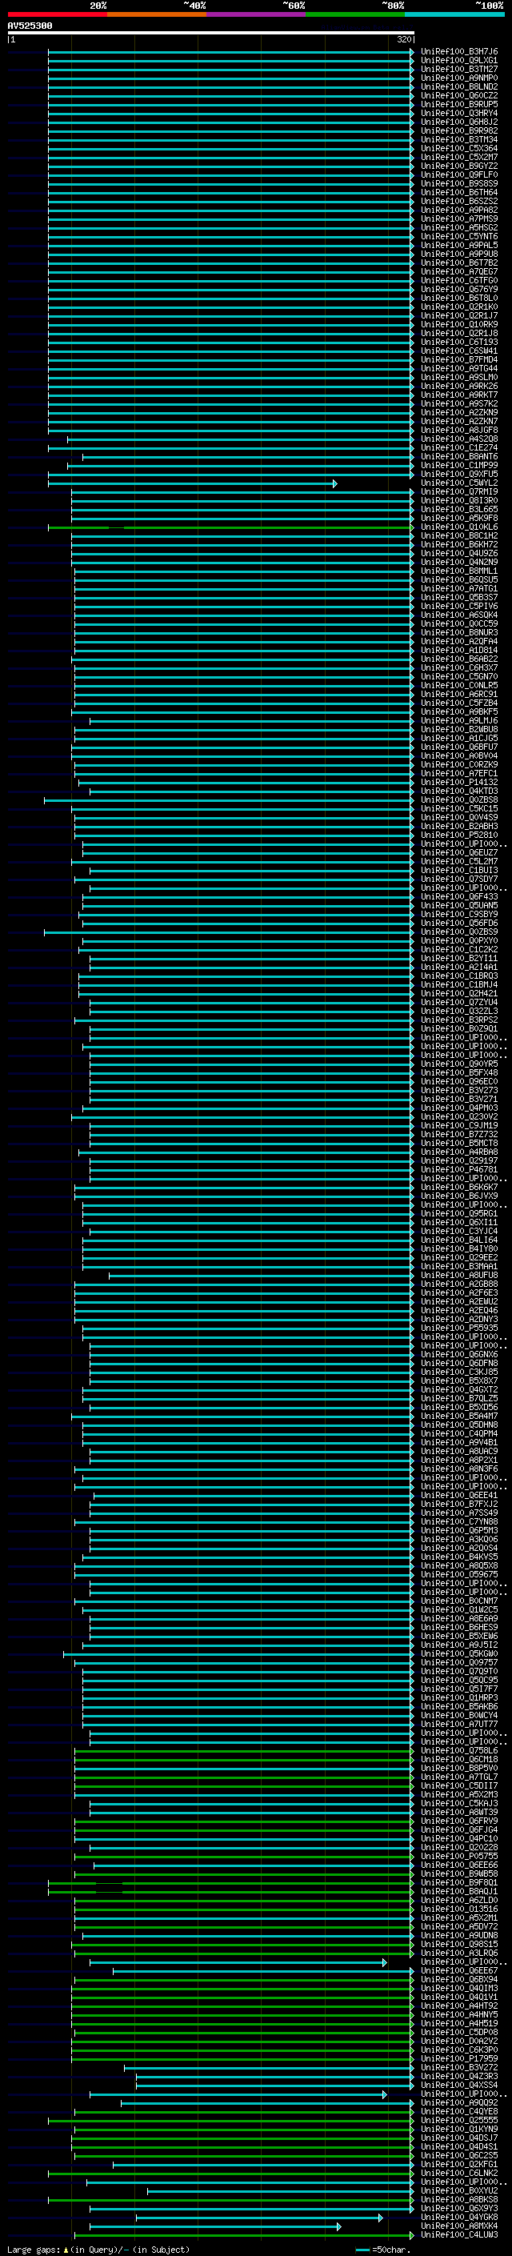Click the purple ~60% identity legend segment
The image size is (512, 2256).
(257, 14)
